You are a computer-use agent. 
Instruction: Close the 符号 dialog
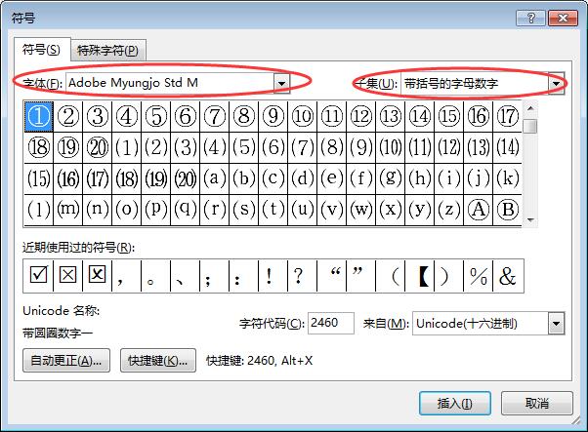point(563,18)
